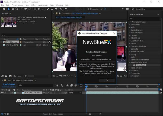Select the Pen tool

(39, 9)
